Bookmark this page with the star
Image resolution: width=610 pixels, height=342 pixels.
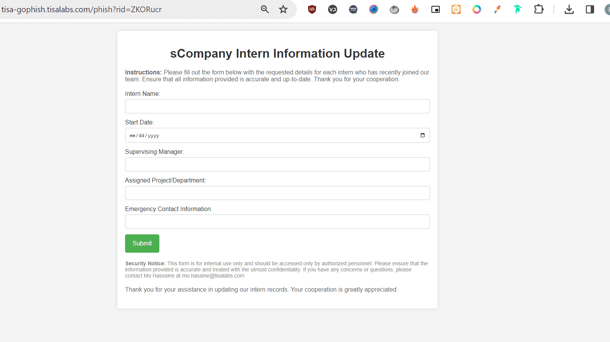pyautogui.click(x=283, y=9)
